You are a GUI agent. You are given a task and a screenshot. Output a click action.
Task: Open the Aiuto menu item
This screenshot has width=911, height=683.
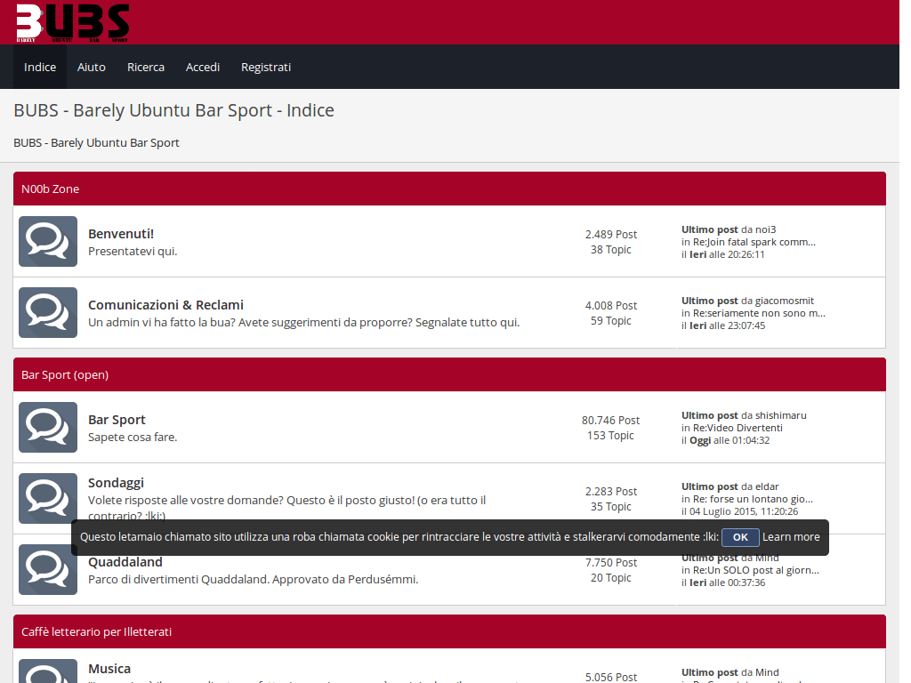(x=92, y=67)
